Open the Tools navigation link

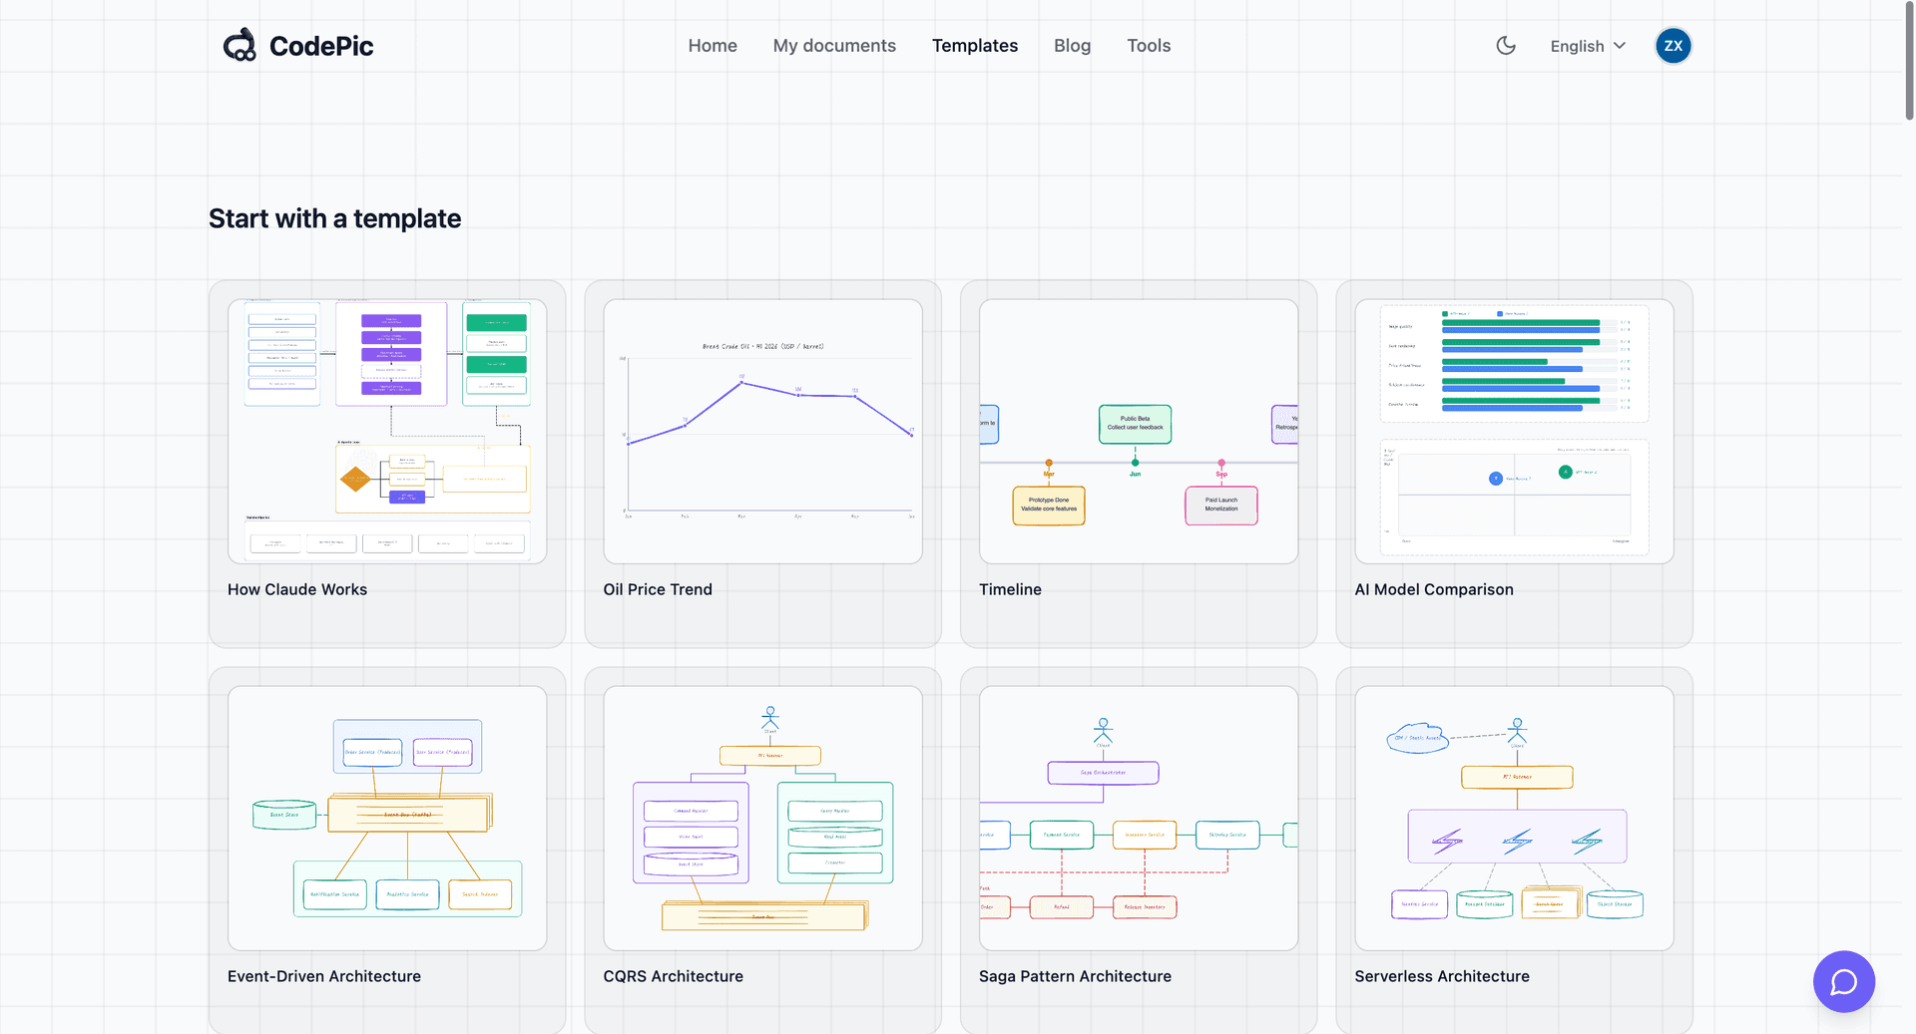tap(1149, 46)
